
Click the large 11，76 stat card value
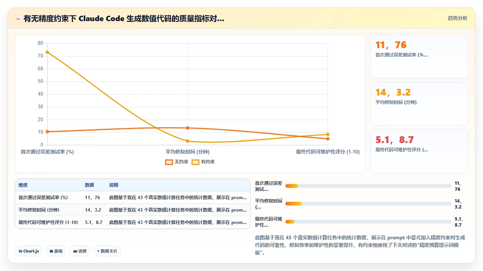tap(391, 45)
